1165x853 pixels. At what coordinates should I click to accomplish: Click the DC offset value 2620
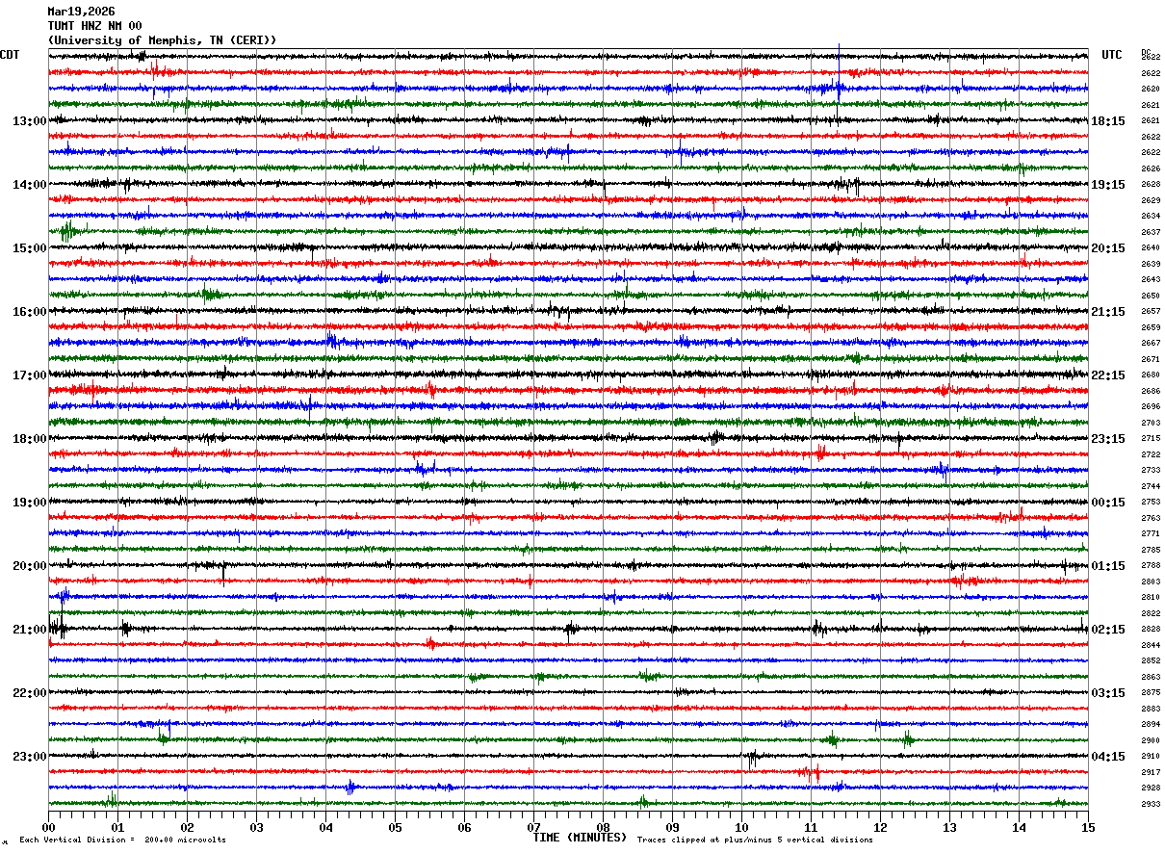click(1151, 89)
